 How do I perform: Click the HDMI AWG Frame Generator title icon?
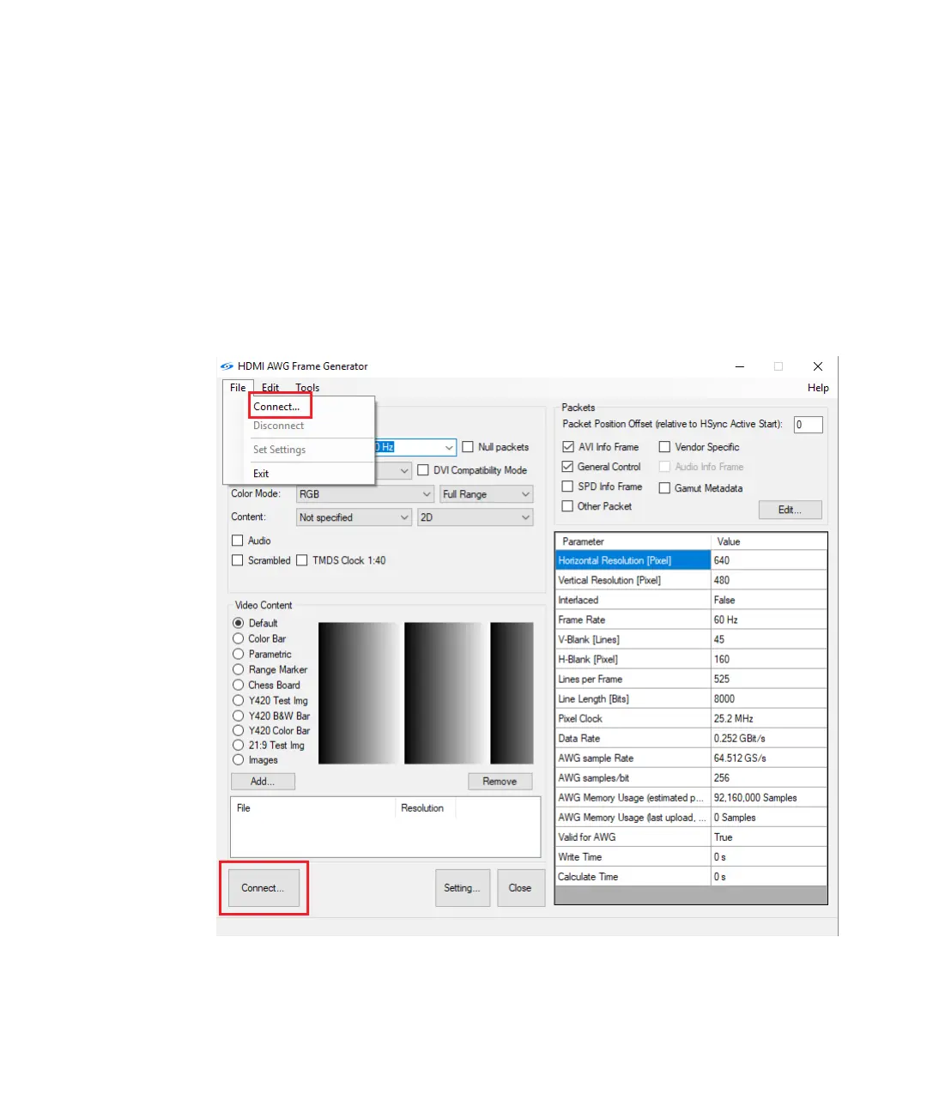coord(227,366)
